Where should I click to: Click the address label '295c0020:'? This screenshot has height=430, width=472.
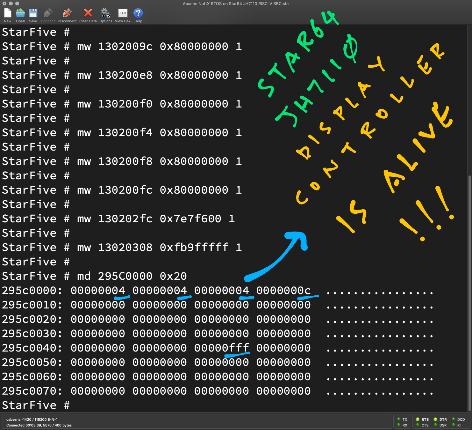[x=32, y=319]
